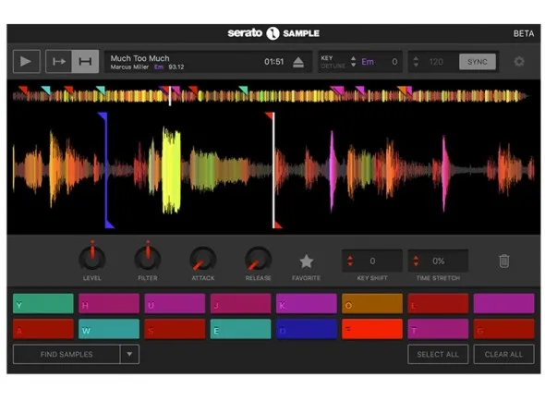
Task: Click the white playhead in overview waveform
Action: pos(170,96)
